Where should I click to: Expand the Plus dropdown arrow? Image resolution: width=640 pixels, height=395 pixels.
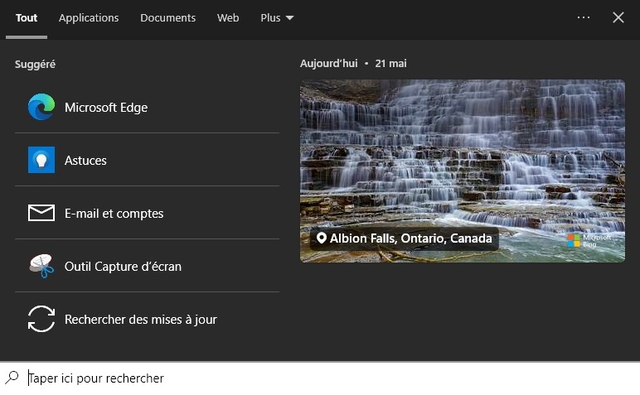point(290,18)
